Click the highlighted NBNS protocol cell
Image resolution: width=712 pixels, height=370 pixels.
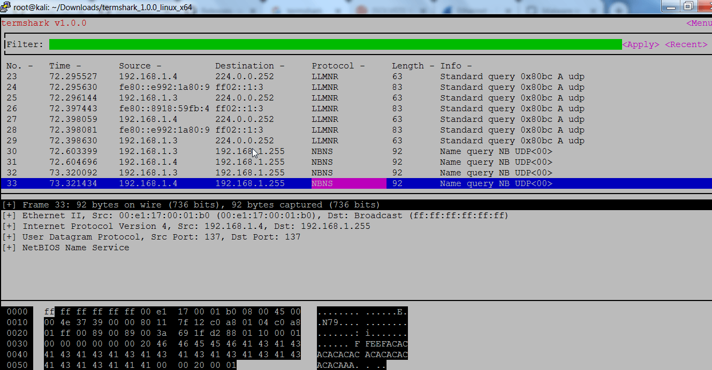click(348, 183)
